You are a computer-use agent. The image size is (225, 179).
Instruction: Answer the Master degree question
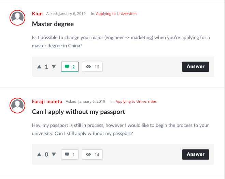195,66
